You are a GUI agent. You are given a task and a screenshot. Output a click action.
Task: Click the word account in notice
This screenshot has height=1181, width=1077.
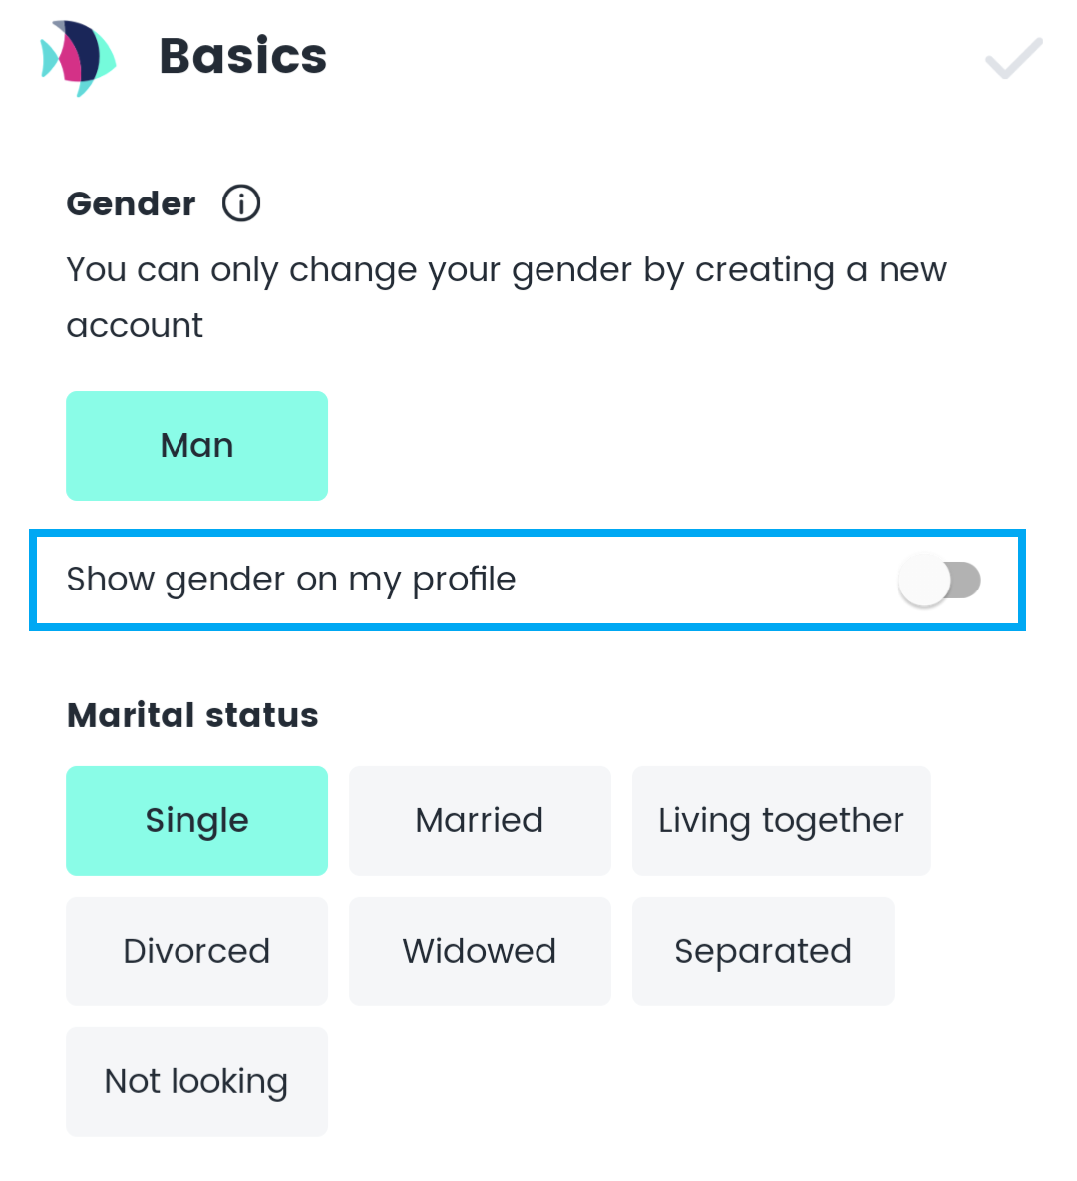pyautogui.click(x=135, y=326)
